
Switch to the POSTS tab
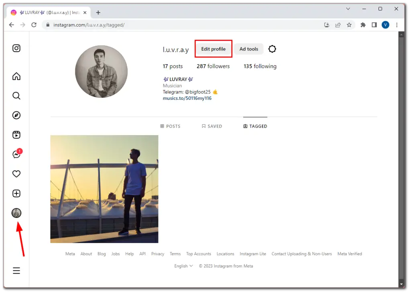pos(170,126)
